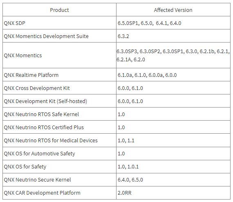Click the QNX Momentics Development Suite cell
Viewport: 233px width, 202px height.
pos(59,36)
